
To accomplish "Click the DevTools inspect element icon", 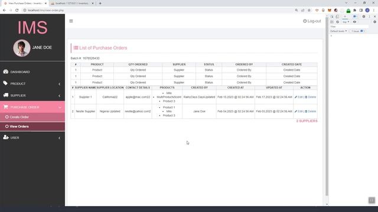I will tap(332, 16).
